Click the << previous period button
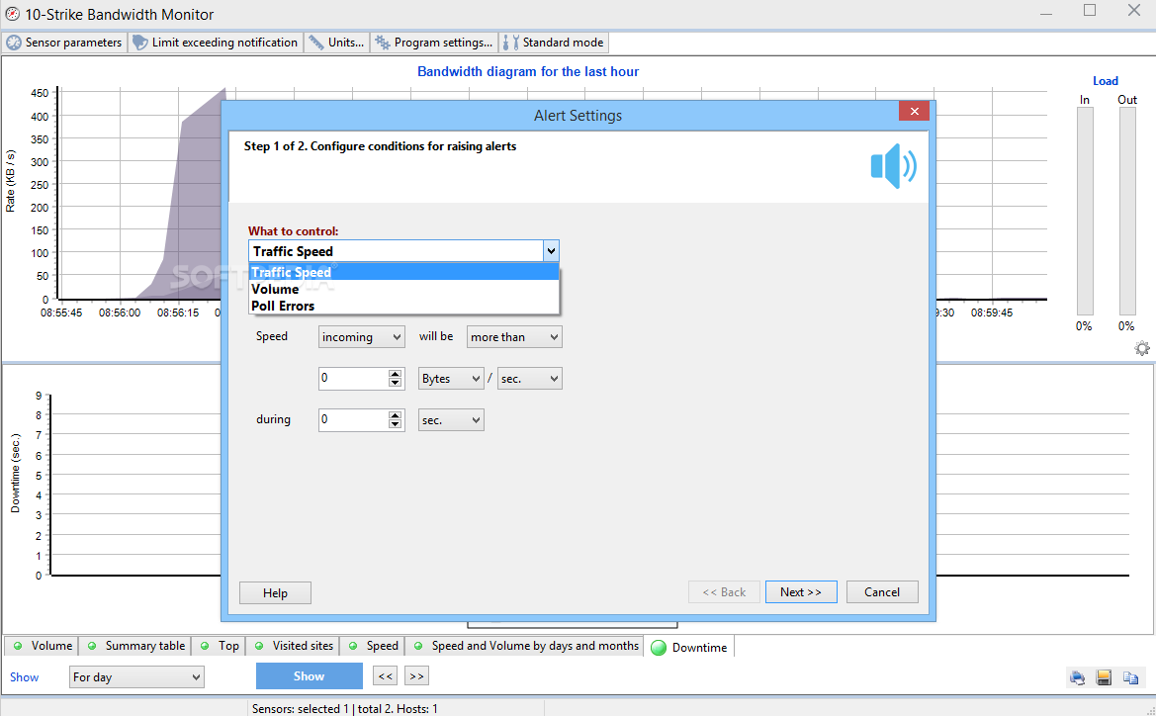Screen dimensions: 1156x716 (386, 676)
